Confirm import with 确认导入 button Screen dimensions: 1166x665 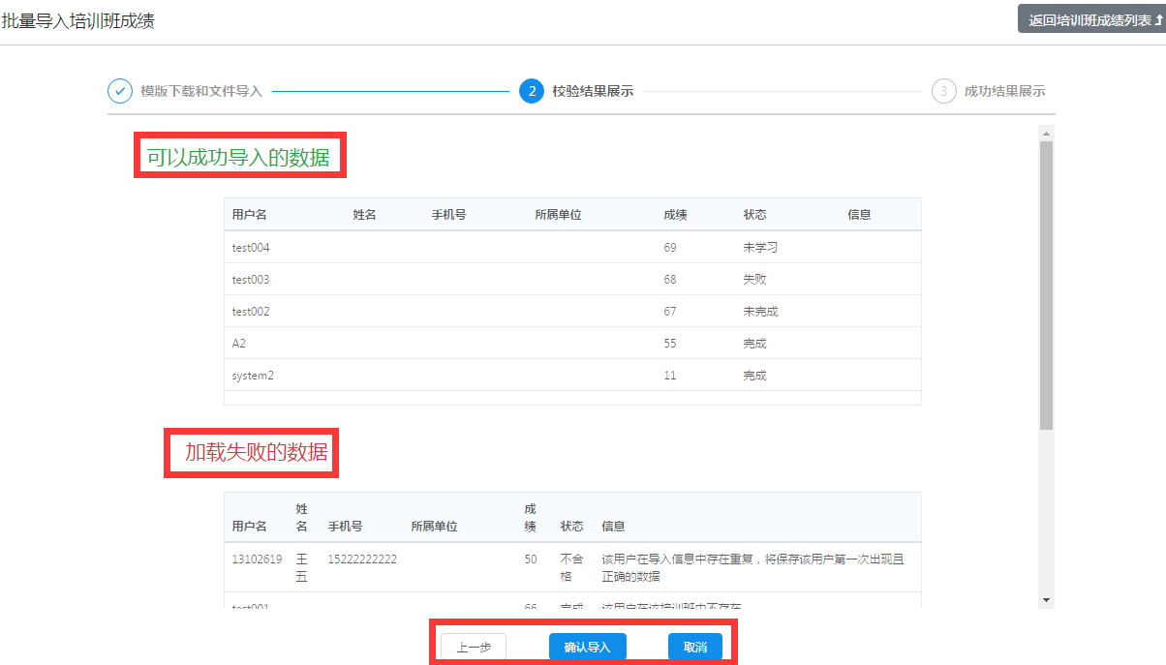[x=587, y=647]
